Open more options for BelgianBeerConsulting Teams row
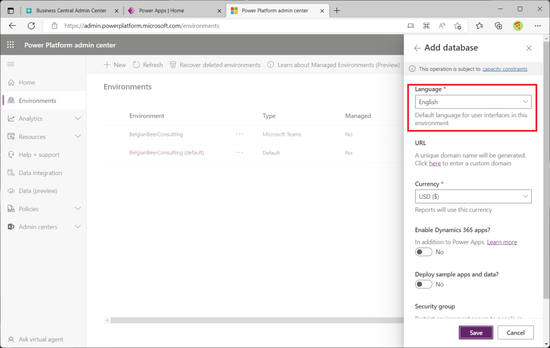This screenshot has width=550, height=348. [x=239, y=134]
